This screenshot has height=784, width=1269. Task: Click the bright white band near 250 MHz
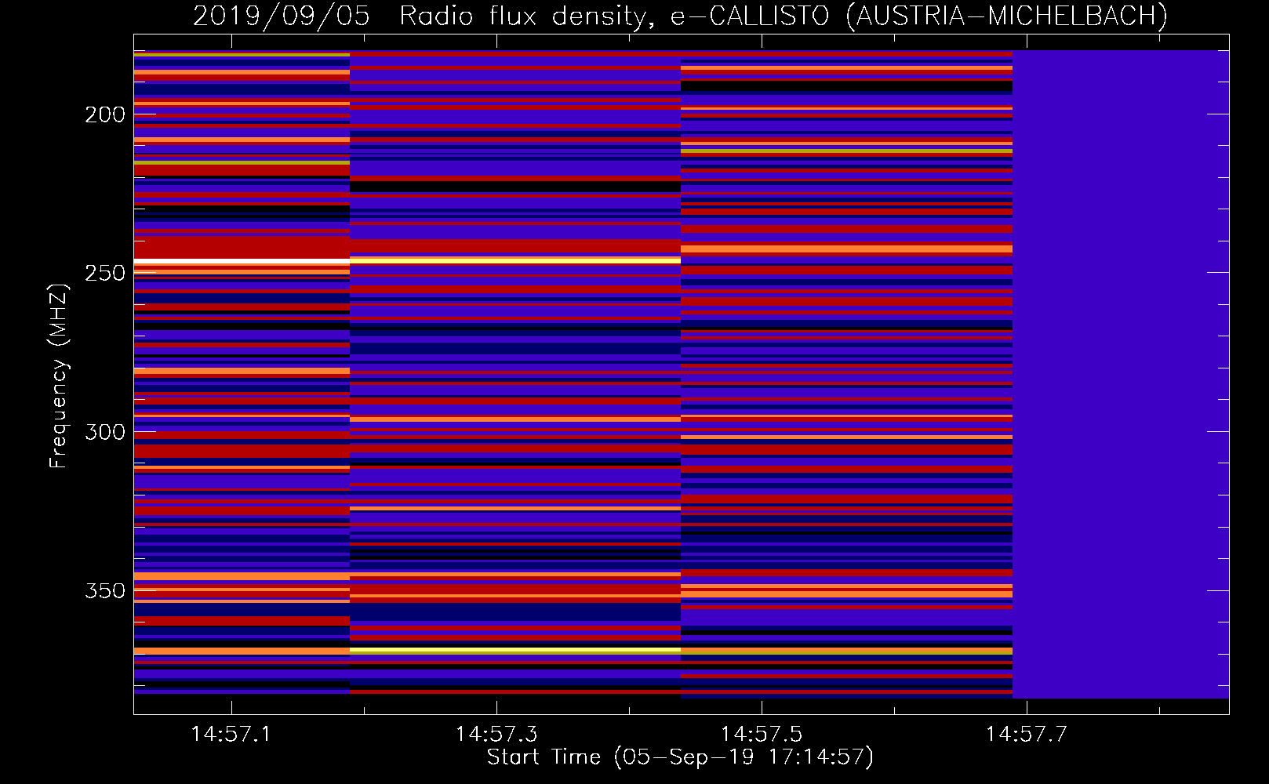242,260
